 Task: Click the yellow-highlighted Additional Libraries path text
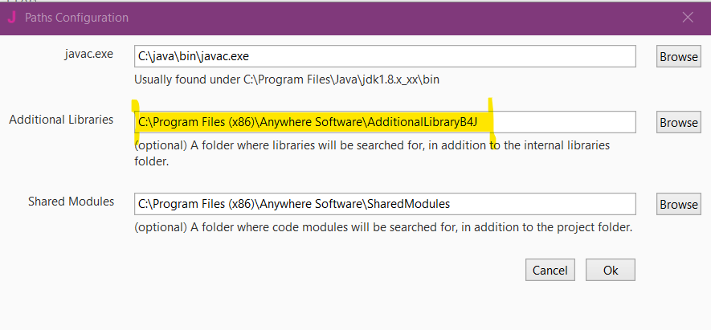(313, 122)
